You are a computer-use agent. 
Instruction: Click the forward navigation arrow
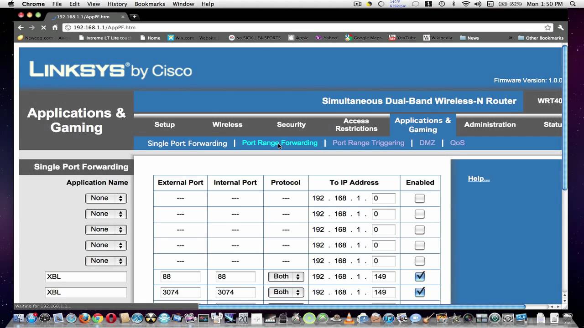coord(32,27)
